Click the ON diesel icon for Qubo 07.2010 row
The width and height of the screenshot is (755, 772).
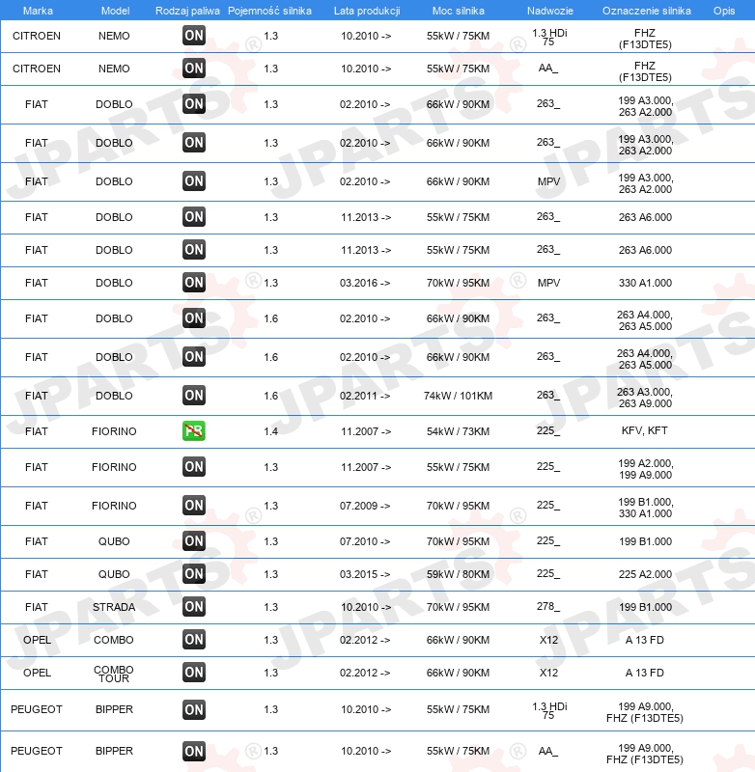click(x=193, y=541)
